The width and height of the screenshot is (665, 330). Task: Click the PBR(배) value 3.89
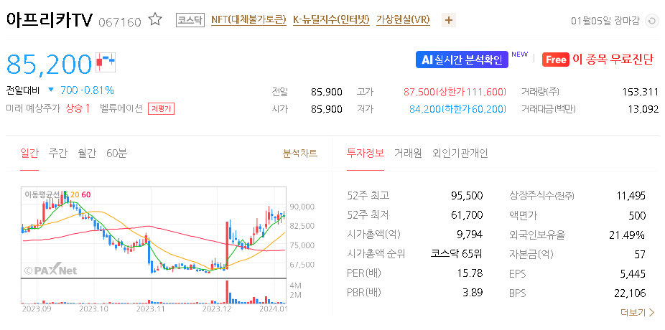click(473, 292)
